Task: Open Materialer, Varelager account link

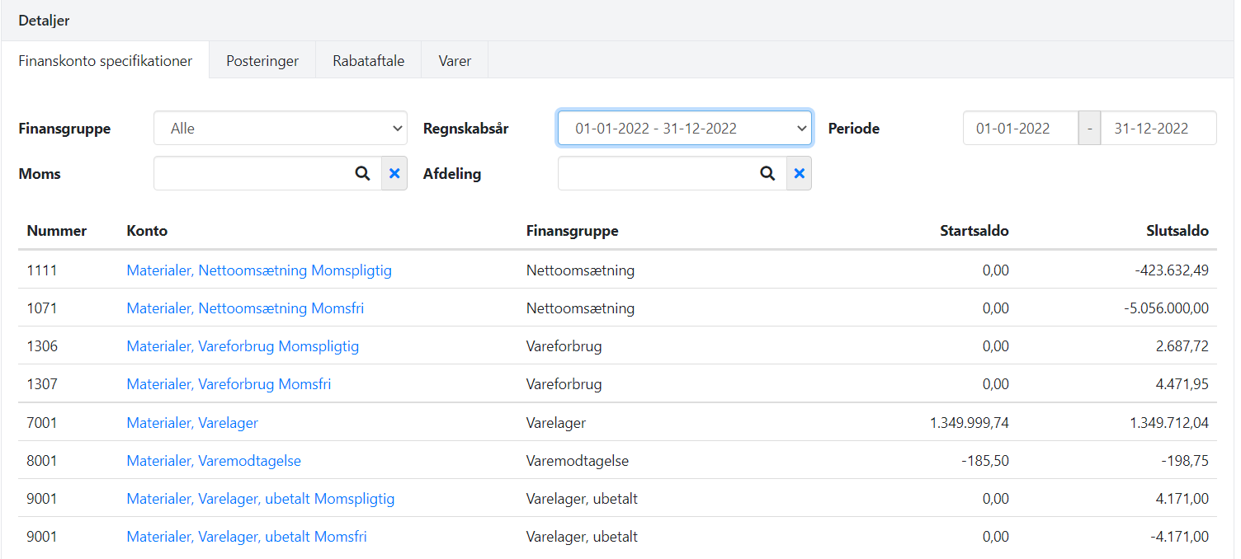Action: tap(192, 422)
